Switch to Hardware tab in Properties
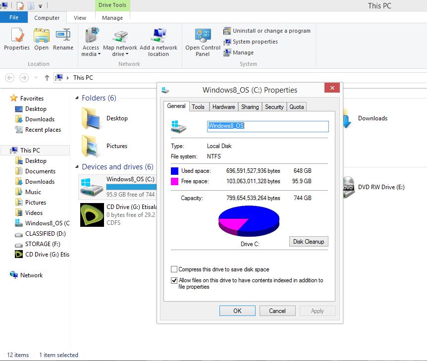Screen dimensions: 427x361 click(x=223, y=107)
